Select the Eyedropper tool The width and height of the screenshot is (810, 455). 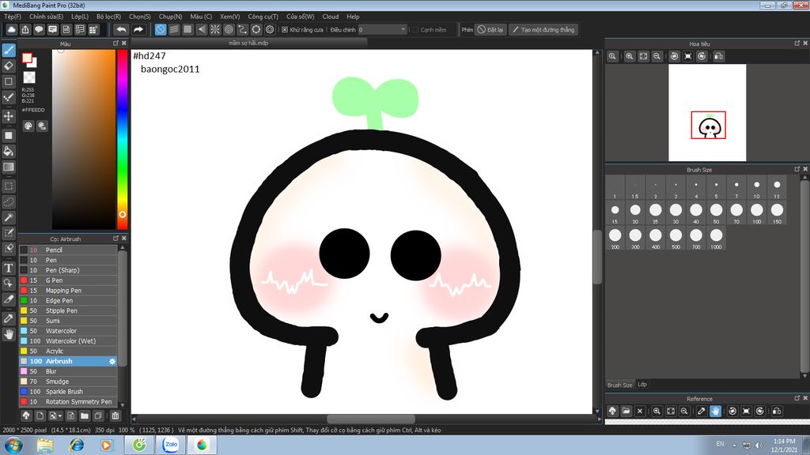[x=9, y=318]
